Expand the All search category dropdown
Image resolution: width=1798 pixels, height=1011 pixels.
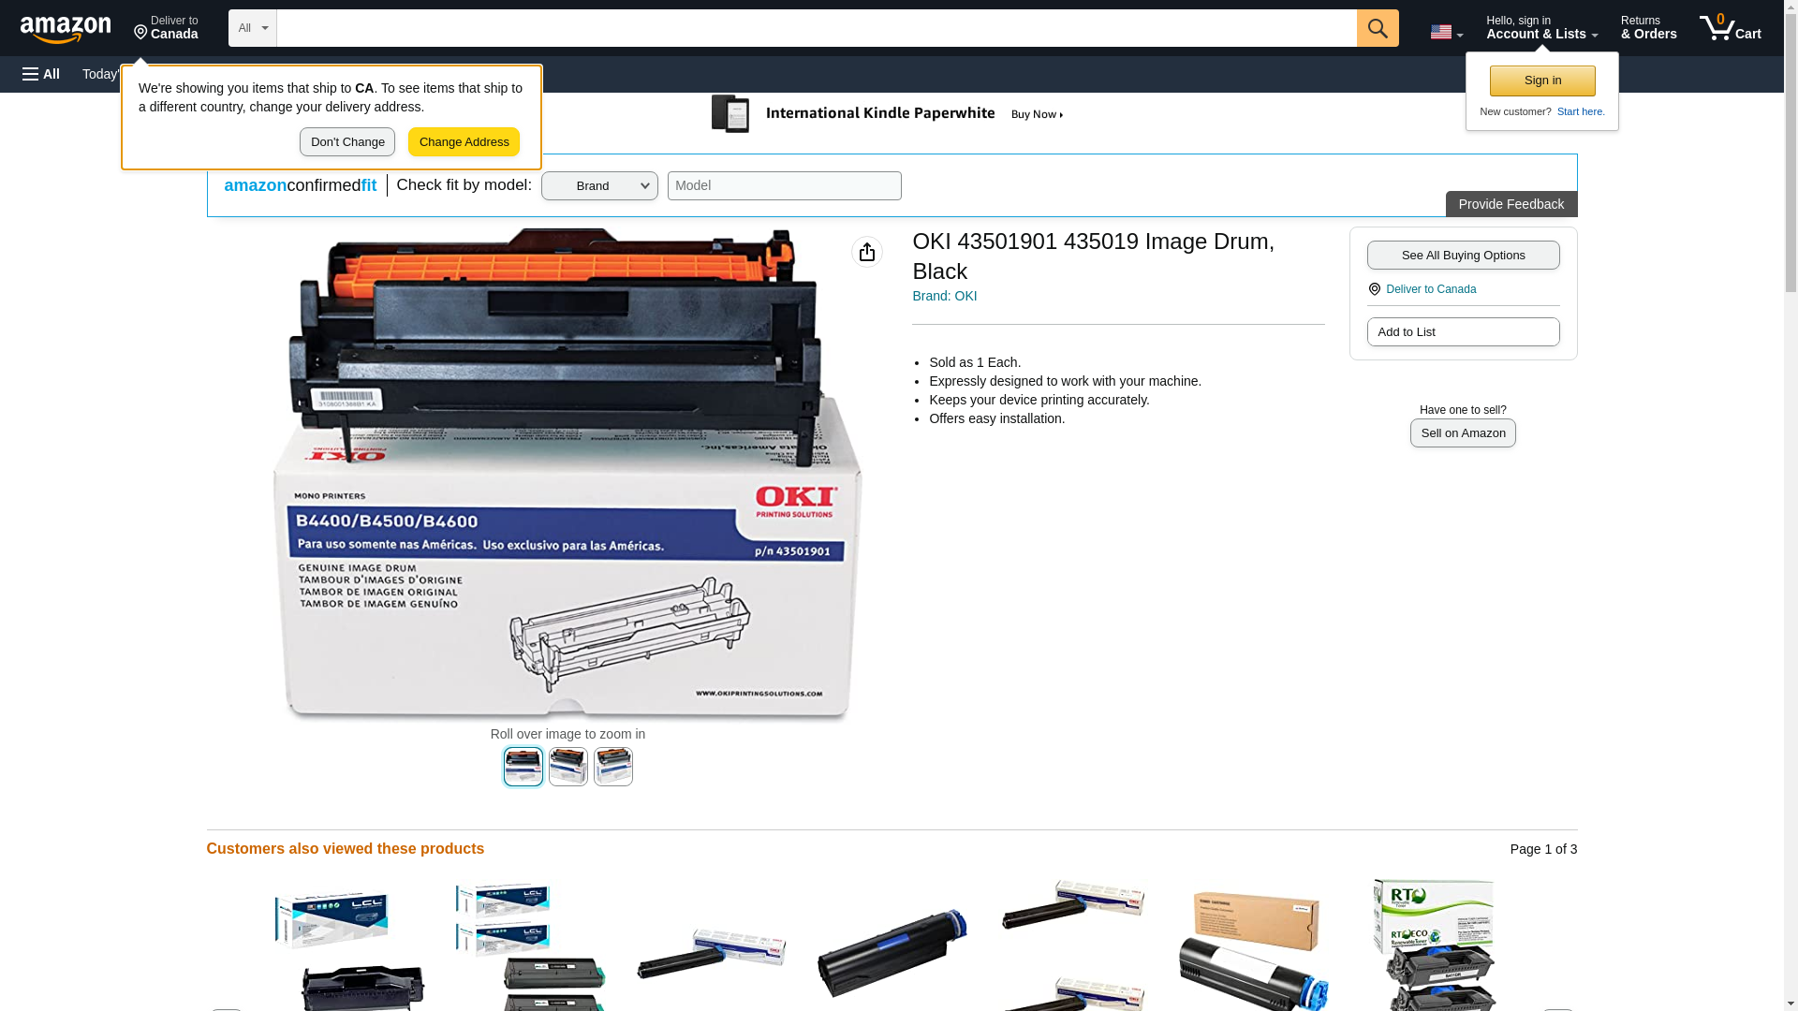click(253, 28)
